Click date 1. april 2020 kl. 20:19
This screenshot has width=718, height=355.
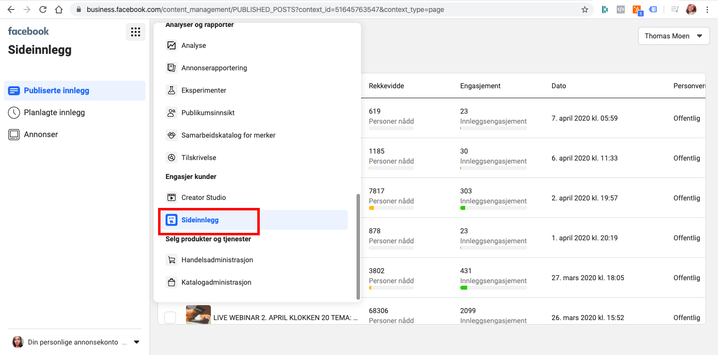coord(584,238)
